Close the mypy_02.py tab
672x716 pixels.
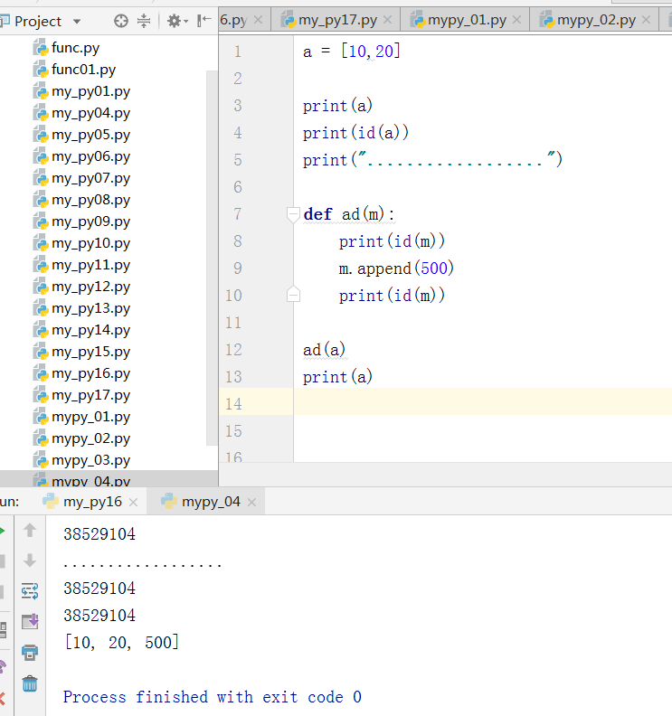(x=646, y=20)
